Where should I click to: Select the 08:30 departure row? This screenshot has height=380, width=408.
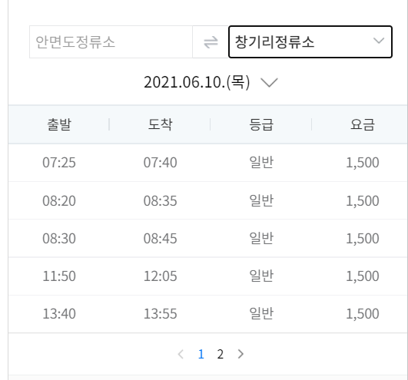click(x=208, y=238)
